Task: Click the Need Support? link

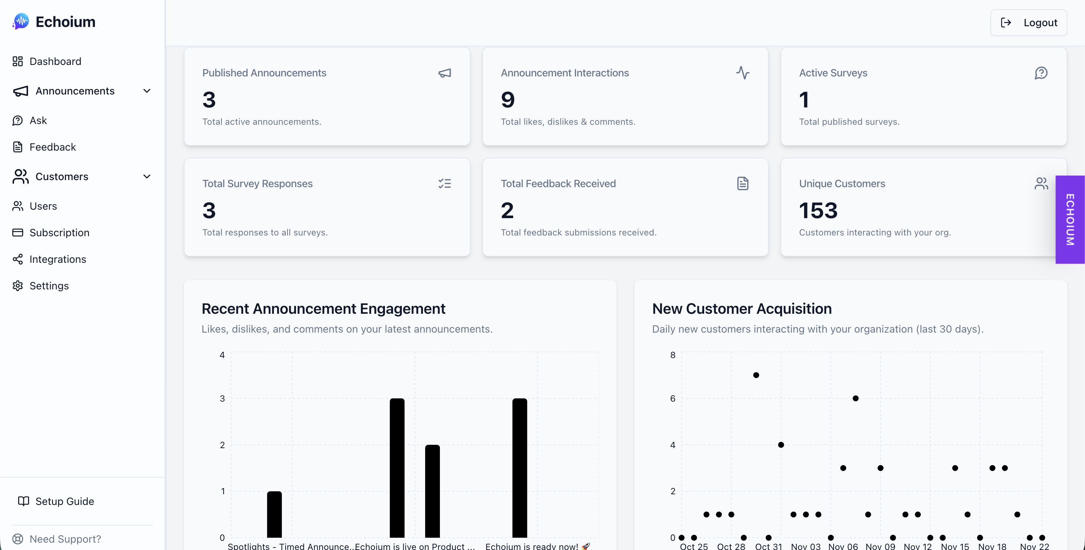Action: (65, 539)
